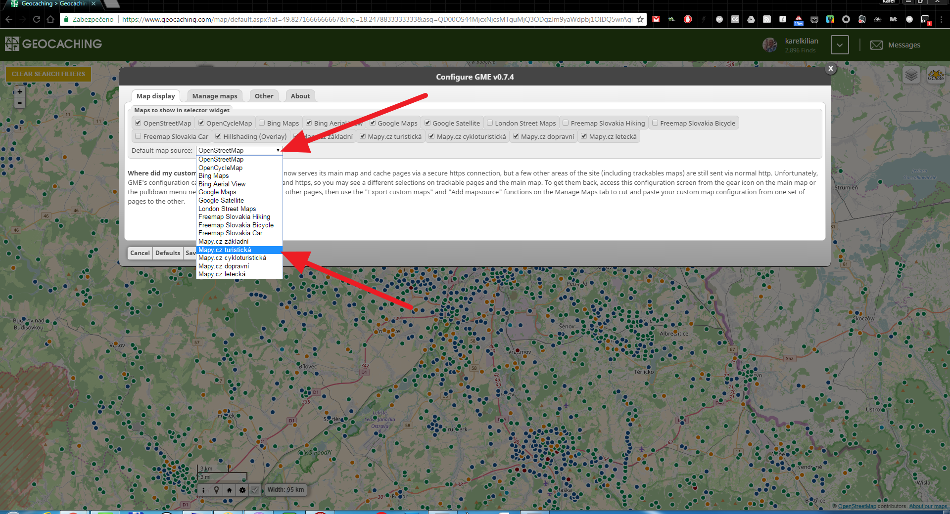
Task: Enable the Freemap Slovakia Hiking checkbox
Action: pyautogui.click(x=566, y=123)
